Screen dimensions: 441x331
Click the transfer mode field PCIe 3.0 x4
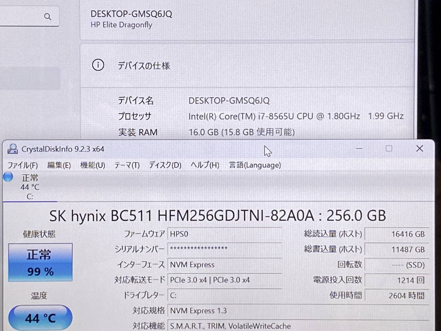tap(224, 280)
